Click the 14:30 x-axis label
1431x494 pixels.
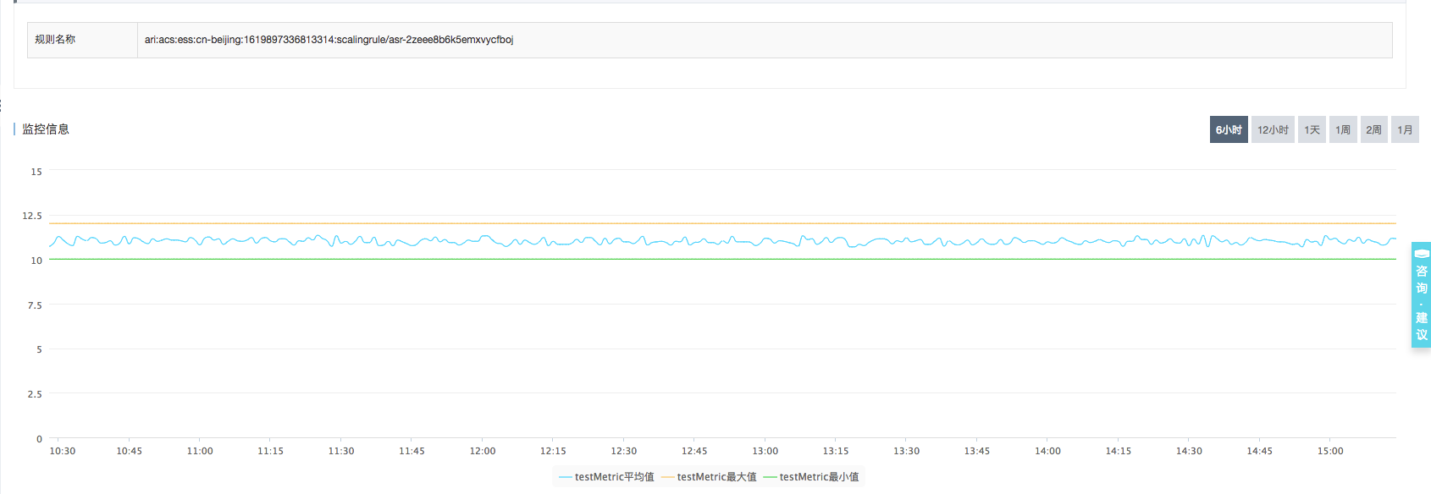(1189, 451)
